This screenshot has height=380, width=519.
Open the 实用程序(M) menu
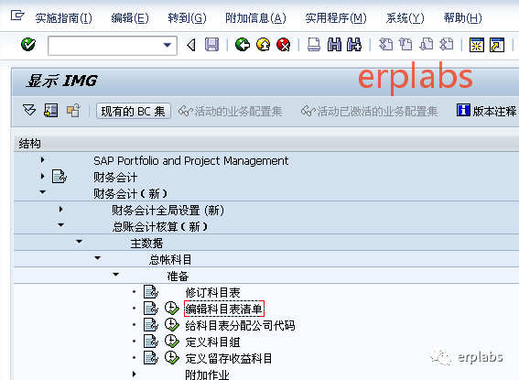[336, 18]
